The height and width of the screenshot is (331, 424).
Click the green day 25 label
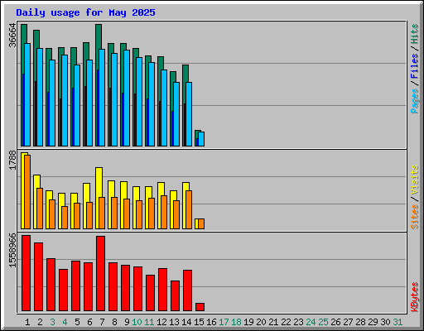click(323, 322)
